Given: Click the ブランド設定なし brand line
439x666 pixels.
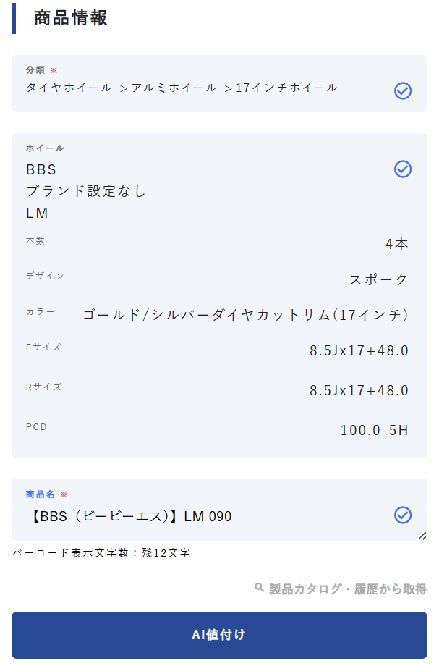Looking at the screenshot, I should (x=86, y=191).
